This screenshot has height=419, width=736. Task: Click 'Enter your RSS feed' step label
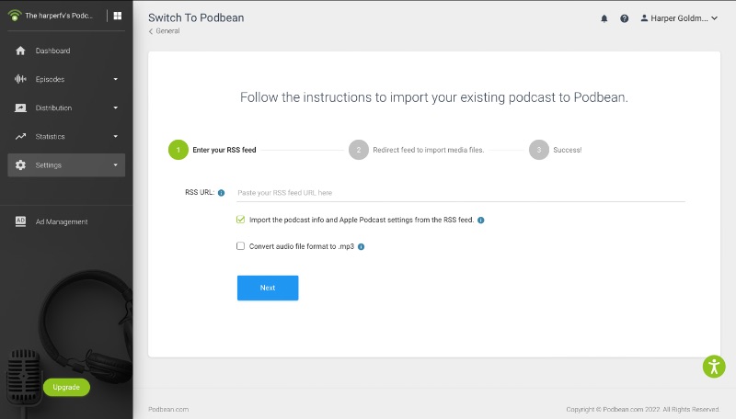224,150
